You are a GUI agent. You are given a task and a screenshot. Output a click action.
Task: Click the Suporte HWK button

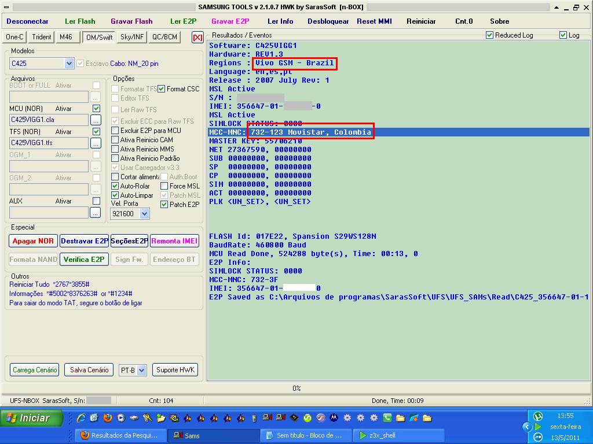175,370
